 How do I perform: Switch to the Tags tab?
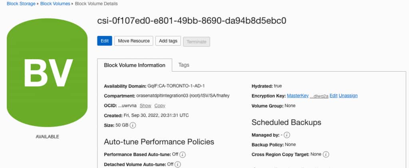pos(184,65)
